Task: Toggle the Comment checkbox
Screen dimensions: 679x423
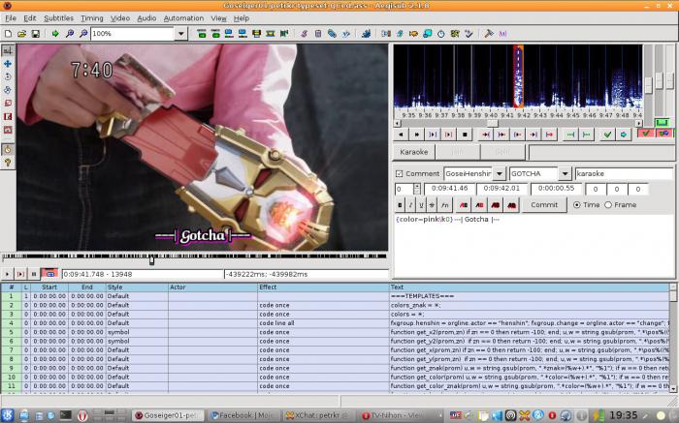Action: [399, 173]
